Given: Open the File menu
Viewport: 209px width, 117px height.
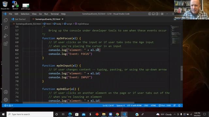Looking at the screenshot, I should tap(10, 14).
